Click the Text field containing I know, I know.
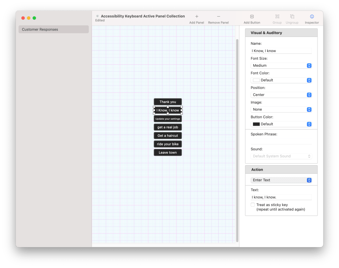Screen dimensions: 339x268 [281, 197]
